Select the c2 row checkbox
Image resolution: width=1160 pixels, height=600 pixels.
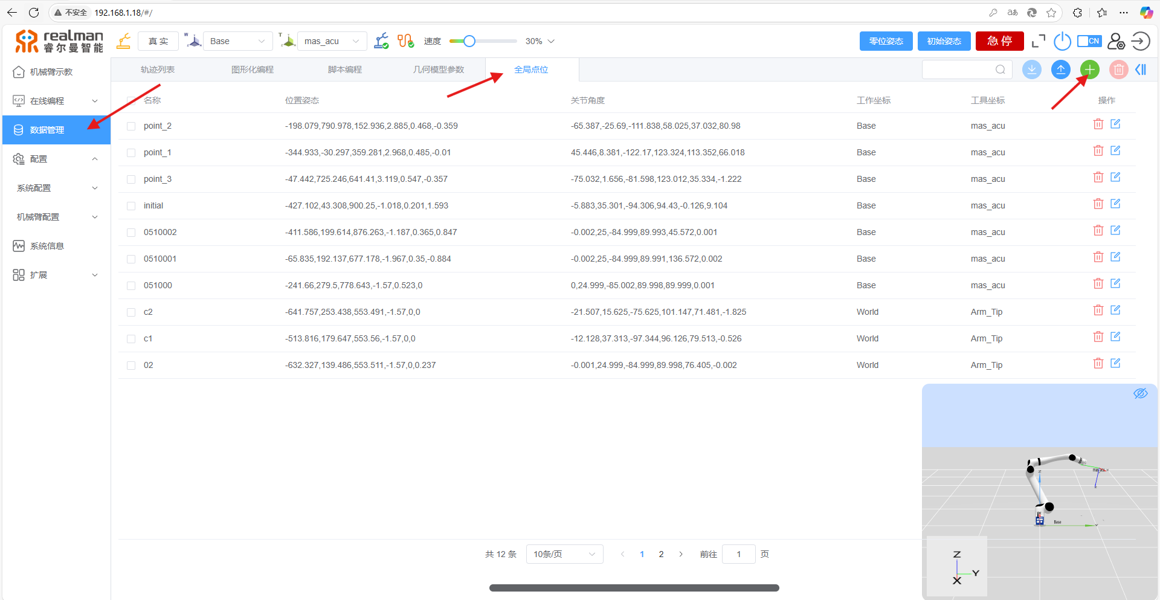(131, 312)
